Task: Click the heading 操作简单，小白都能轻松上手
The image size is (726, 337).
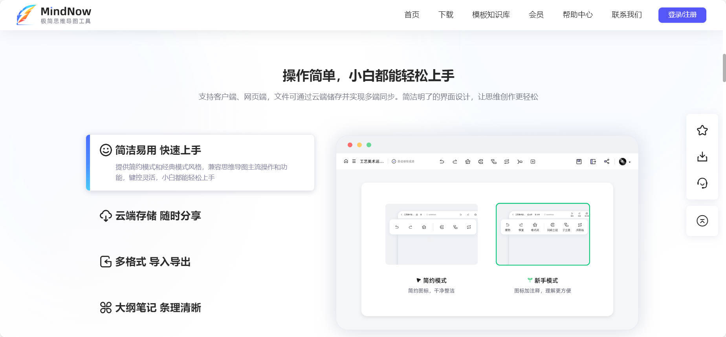Action: (368, 75)
